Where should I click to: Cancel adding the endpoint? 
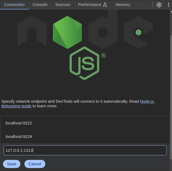coord(35,164)
